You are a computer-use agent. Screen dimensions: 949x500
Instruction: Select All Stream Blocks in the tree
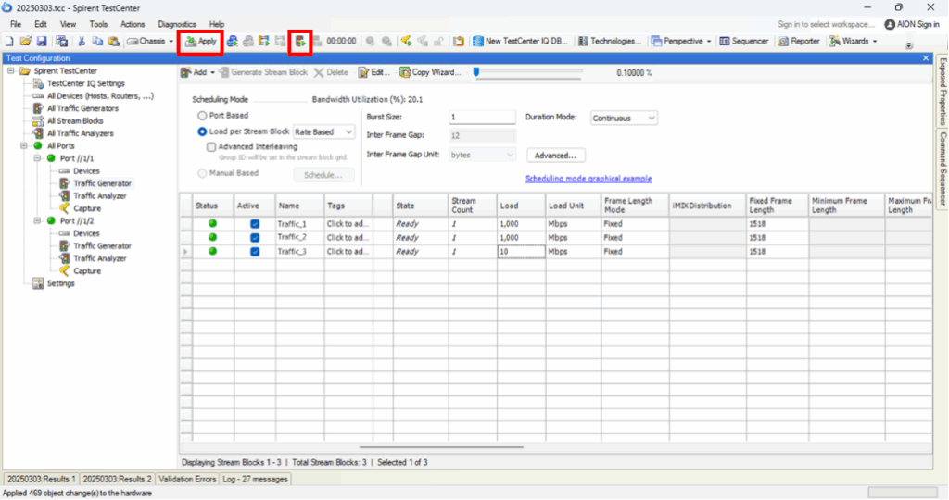75,121
